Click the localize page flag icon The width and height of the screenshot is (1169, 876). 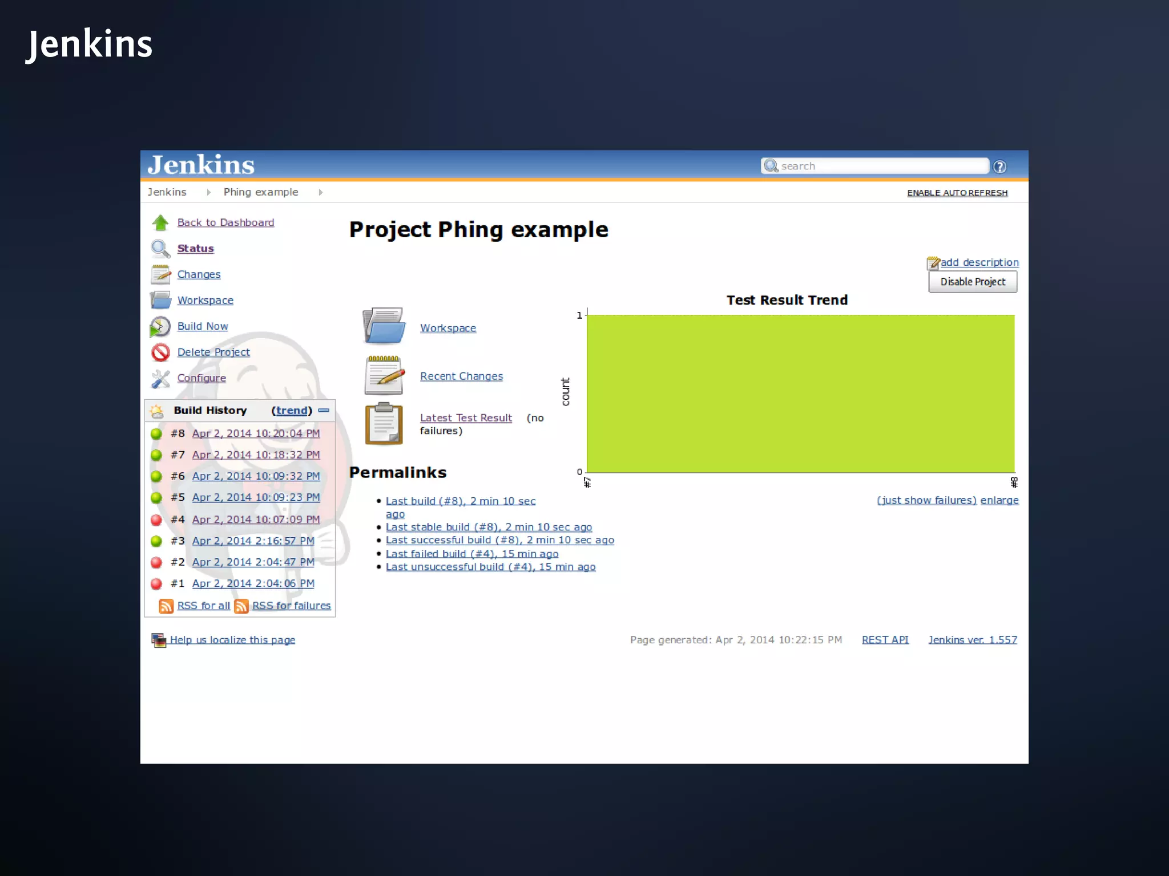[159, 640]
